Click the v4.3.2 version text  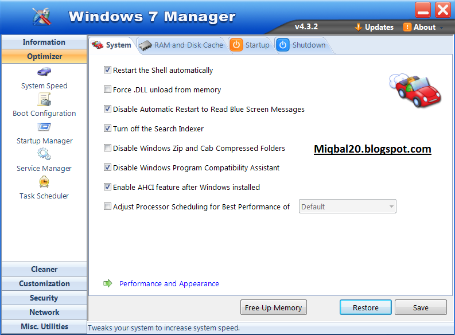point(306,27)
